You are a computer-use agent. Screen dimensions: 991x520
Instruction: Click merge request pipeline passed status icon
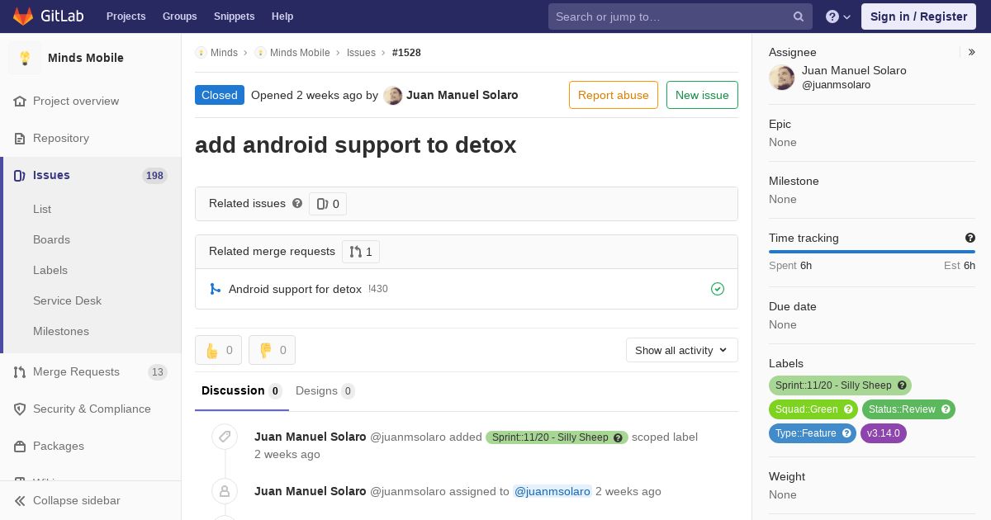[x=718, y=289]
